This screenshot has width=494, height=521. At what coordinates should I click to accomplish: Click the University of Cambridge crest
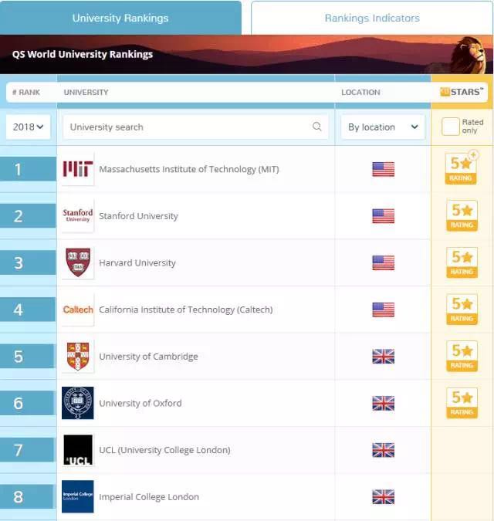[78, 357]
